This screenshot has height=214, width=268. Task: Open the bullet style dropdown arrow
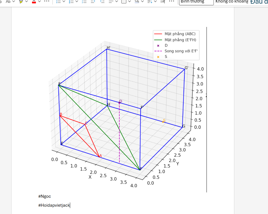click(64, 1)
